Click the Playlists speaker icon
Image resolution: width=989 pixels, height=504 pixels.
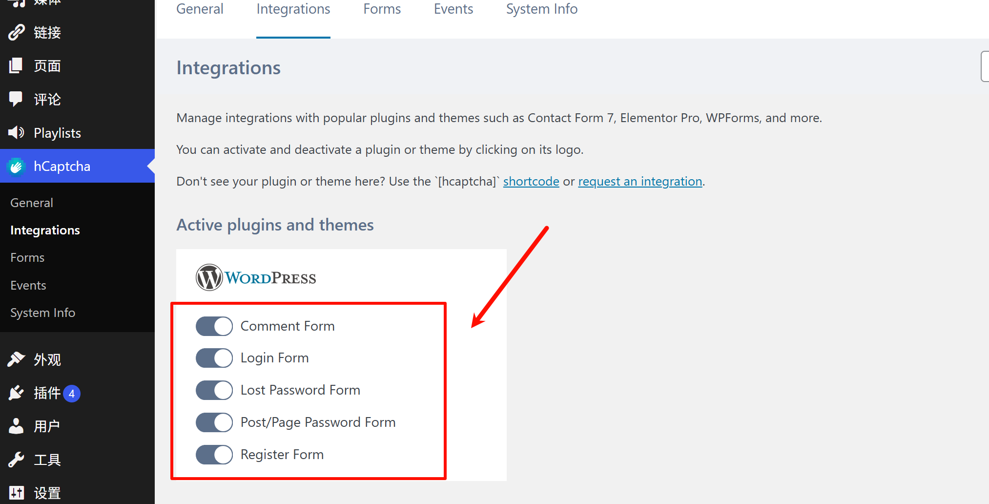[x=16, y=132]
